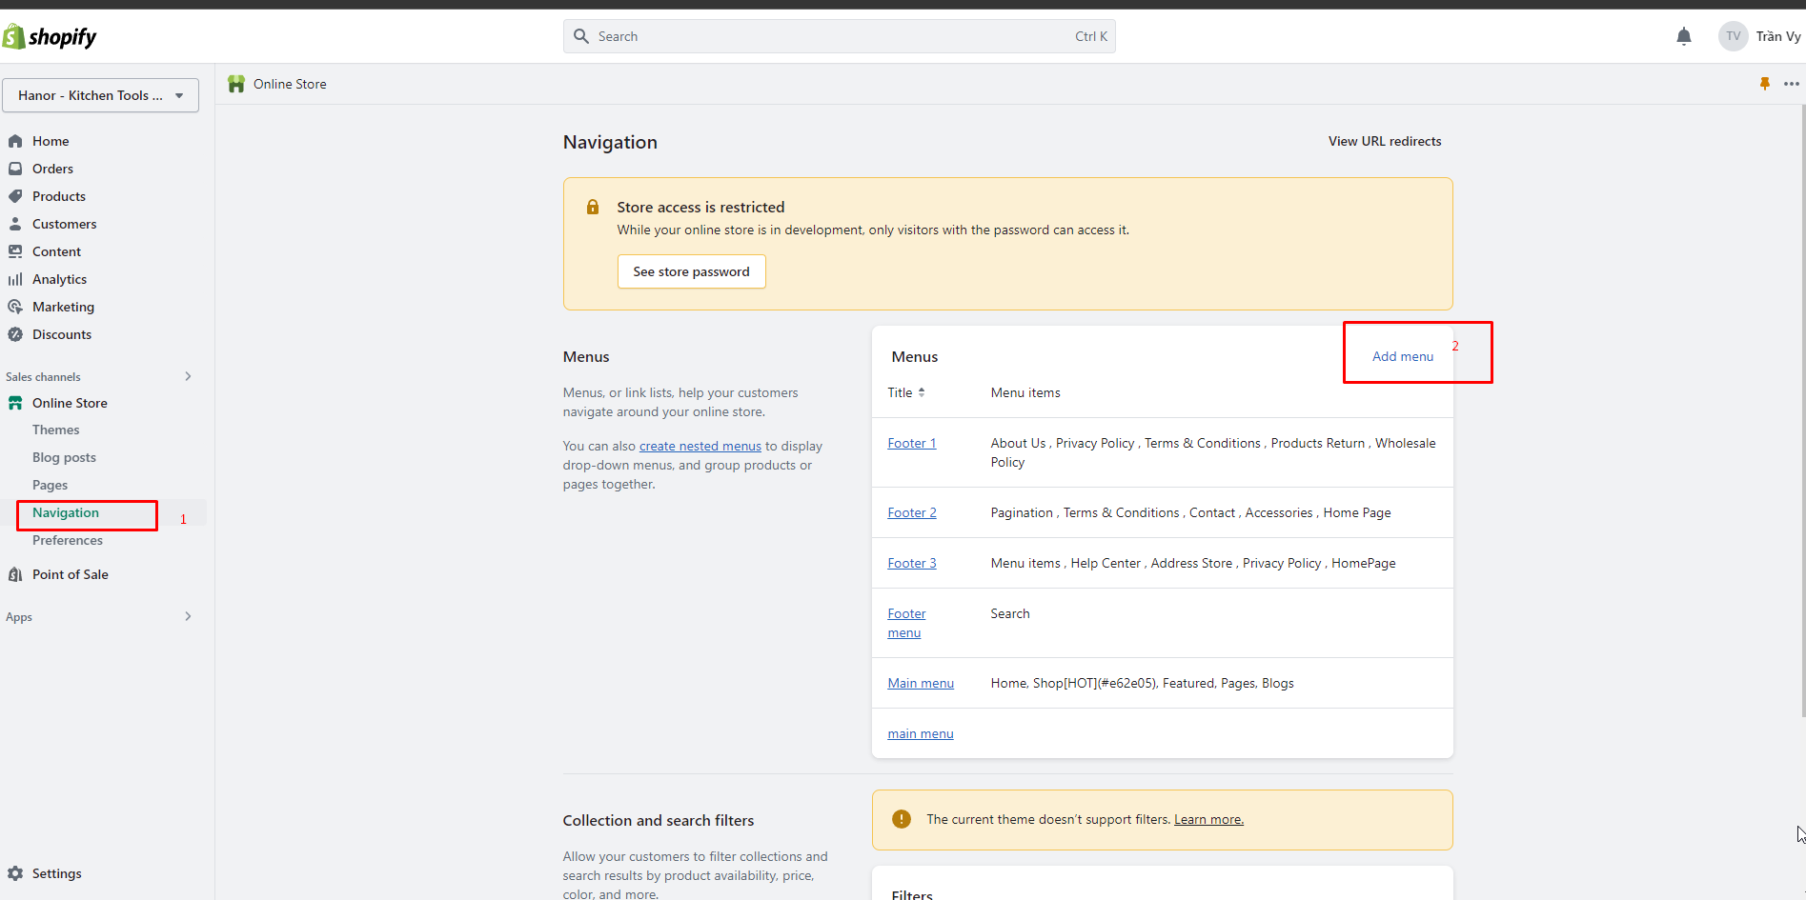Screen dimensions: 1806x900
Task: Click the search magnifier icon
Action: click(x=581, y=36)
